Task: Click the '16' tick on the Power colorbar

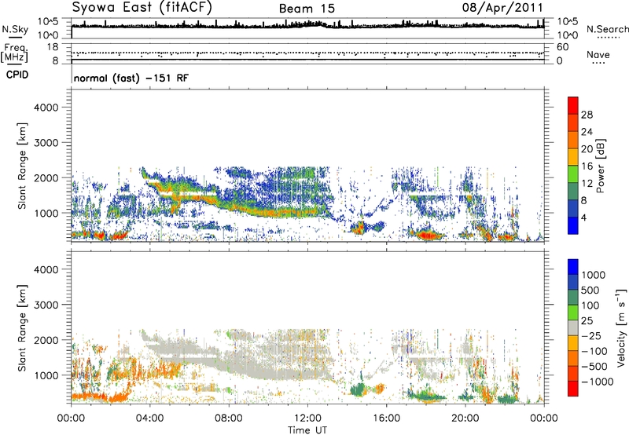Action: coord(587,166)
